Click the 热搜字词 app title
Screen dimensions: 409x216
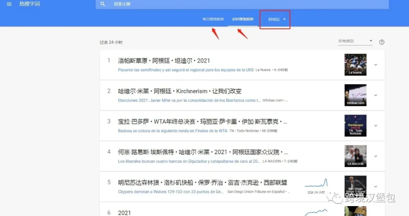pos(30,4)
